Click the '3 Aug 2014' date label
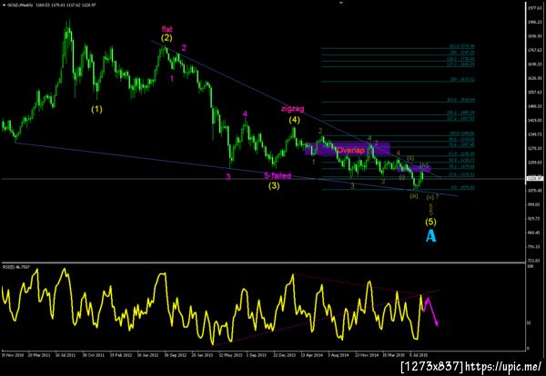Image resolution: width=546 pixels, height=376 pixels. pos(339,355)
